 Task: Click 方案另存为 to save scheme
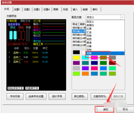coord(100,96)
